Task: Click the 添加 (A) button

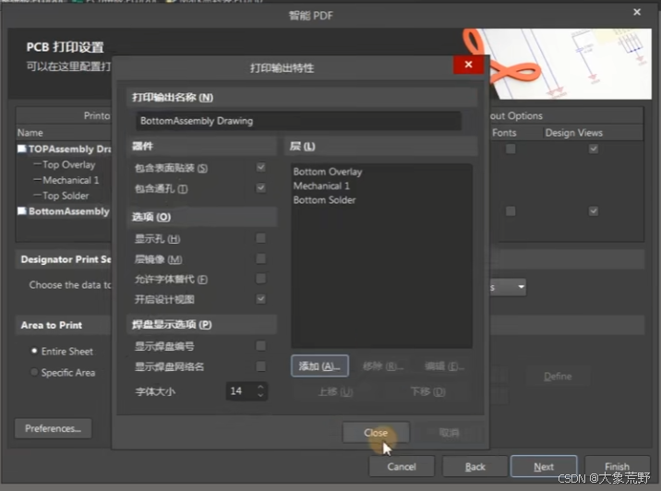Action: tap(319, 365)
